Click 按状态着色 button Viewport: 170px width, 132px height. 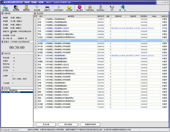coord(68,124)
